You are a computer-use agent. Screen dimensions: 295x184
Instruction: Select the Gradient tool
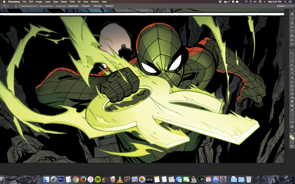click(x=292, y=97)
